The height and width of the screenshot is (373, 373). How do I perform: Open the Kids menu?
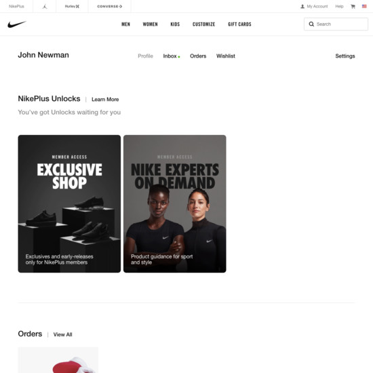[175, 24]
